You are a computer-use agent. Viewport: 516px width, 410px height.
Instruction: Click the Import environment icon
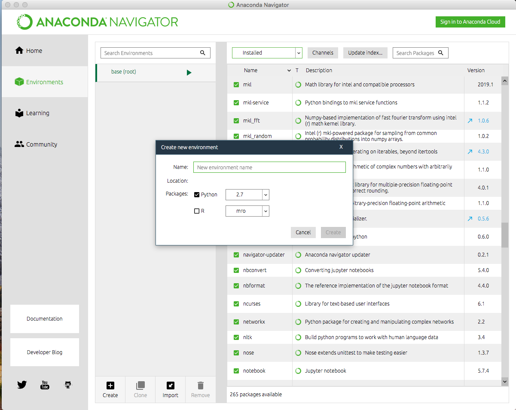[171, 386]
